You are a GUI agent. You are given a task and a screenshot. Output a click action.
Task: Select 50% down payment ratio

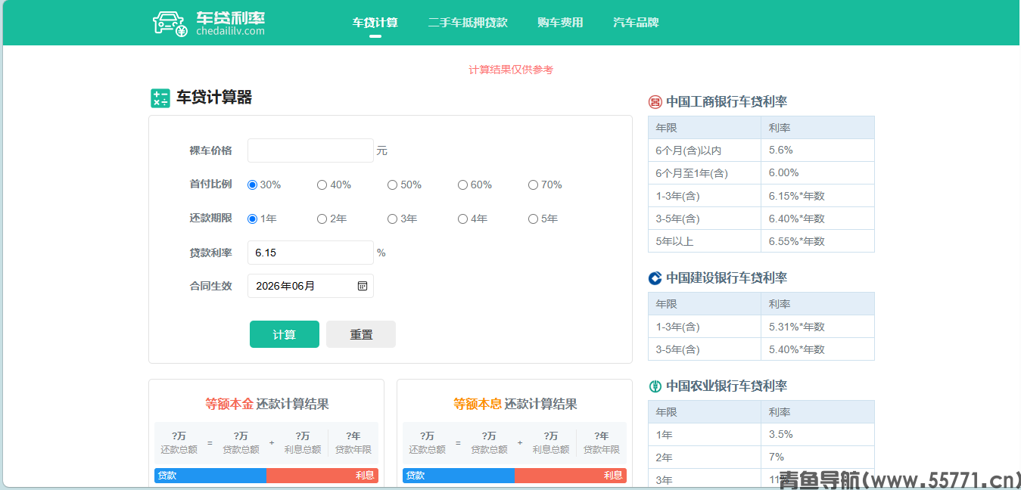pos(393,185)
